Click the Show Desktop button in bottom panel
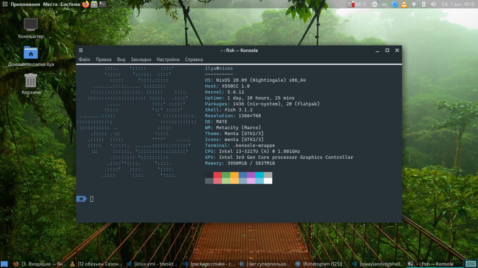 (x=4, y=264)
